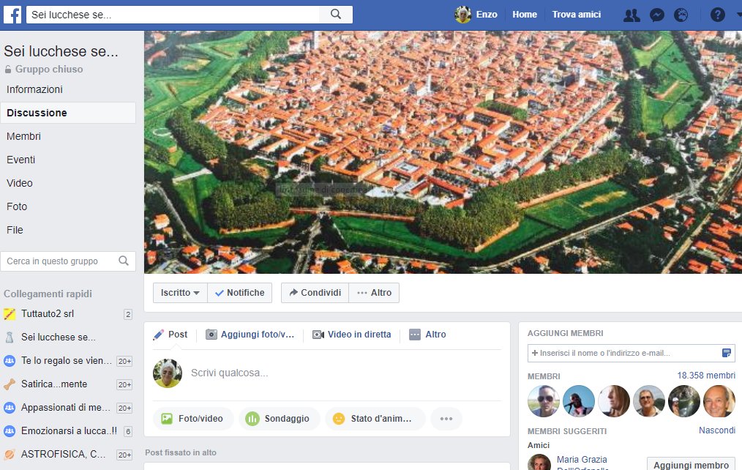Click the Condividi share button
The image size is (742, 470).
pyautogui.click(x=315, y=293)
